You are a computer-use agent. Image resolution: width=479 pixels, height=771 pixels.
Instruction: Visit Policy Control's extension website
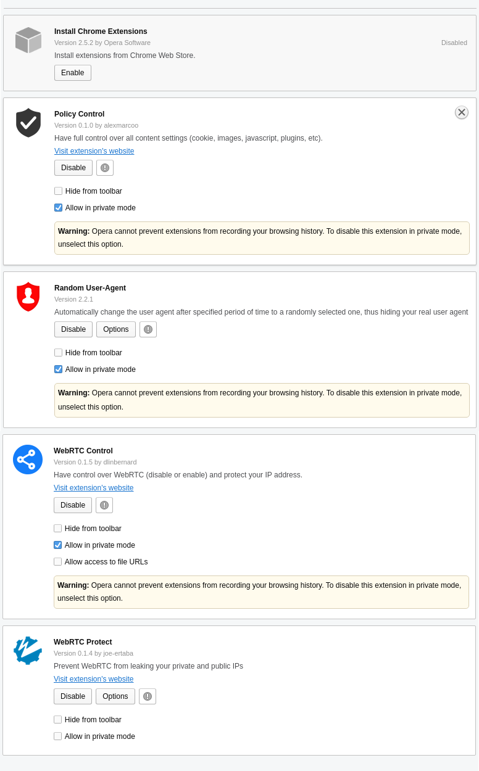(94, 150)
